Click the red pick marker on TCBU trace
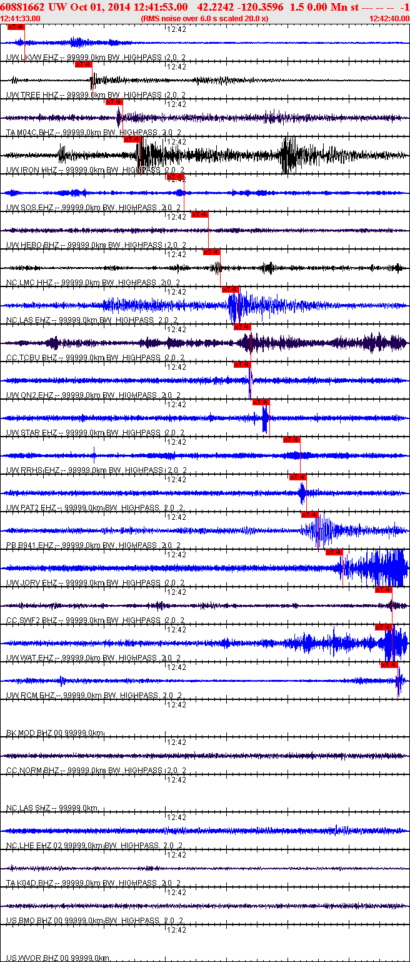Screen dimensions: 410x962 [x=242, y=327]
